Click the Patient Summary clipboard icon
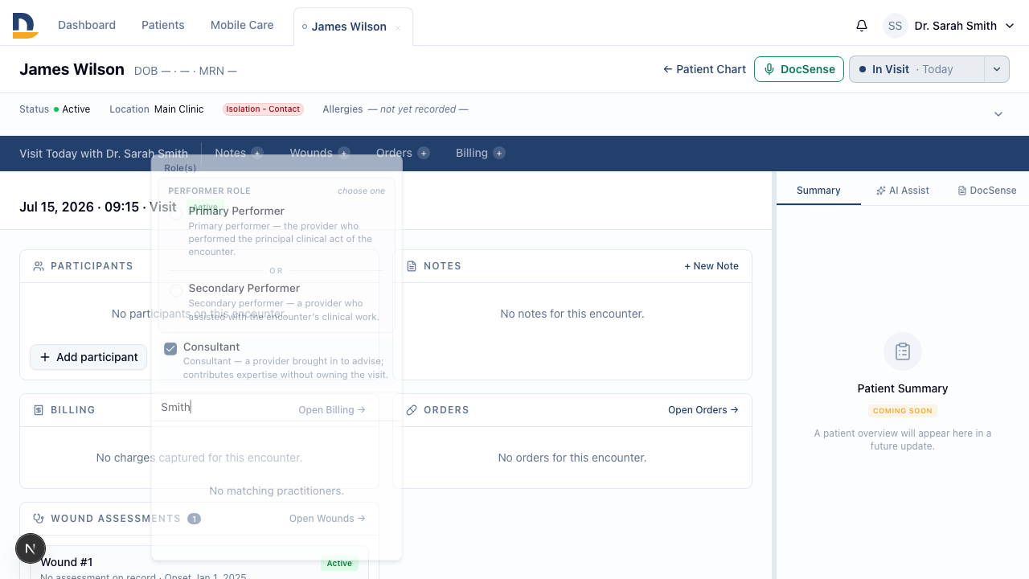Screen dimensions: 1029x579 coord(903,351)
